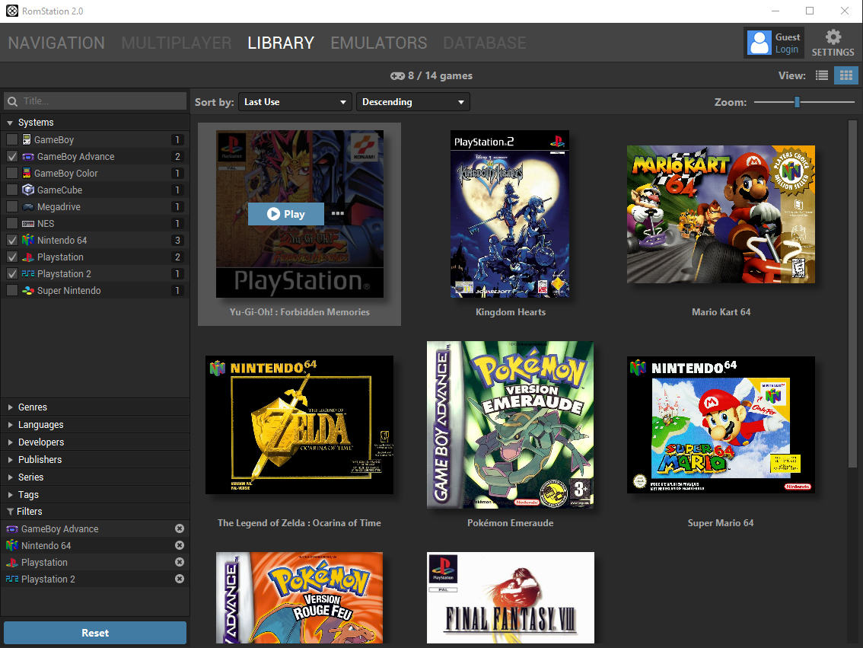Click the GameBoy system icon
This screenshot has width=863, height=648.
tap(27, 140)
